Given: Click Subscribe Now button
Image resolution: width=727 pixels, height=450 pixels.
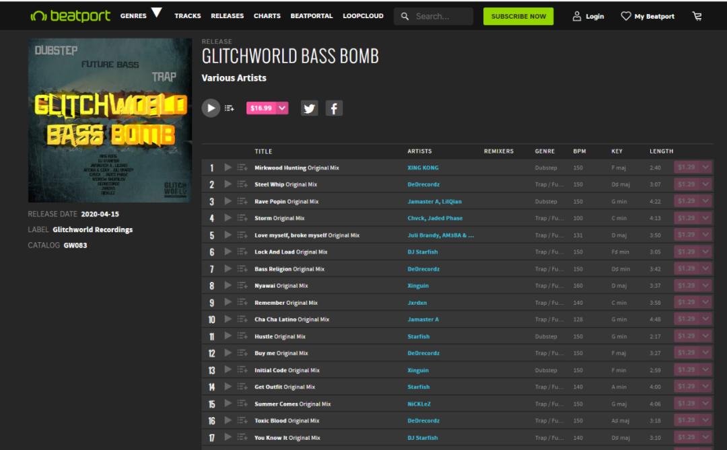Looking at the screenshot, I should click(x=518, y=16).
